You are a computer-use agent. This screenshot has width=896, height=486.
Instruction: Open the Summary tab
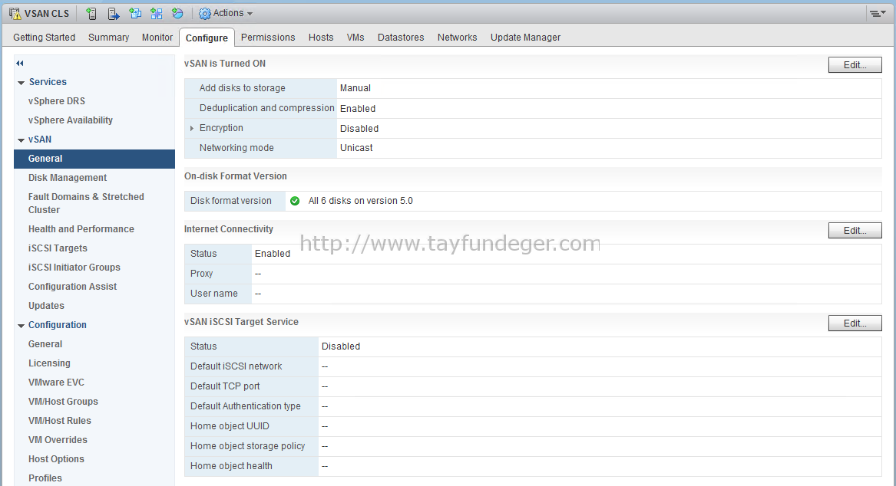tap(108, 37)
